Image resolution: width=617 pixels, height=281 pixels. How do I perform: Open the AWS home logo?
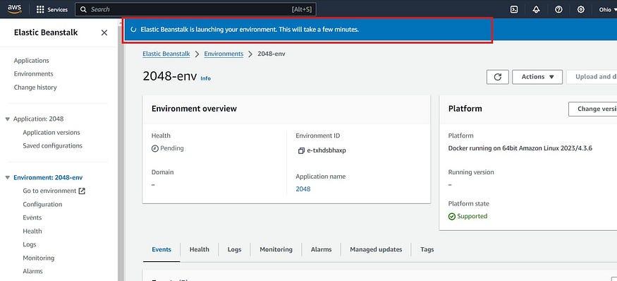point(15,9)
